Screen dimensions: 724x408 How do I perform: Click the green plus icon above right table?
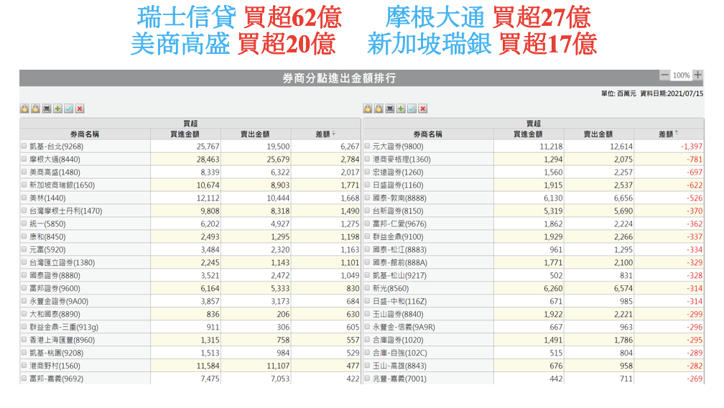tap(401, 108)
